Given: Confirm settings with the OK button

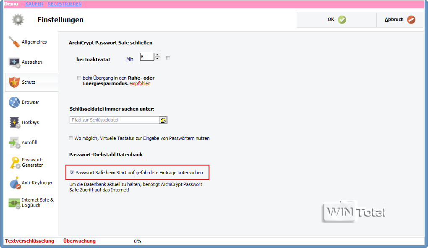Looking at the screenshot, I should pos(337,20).
